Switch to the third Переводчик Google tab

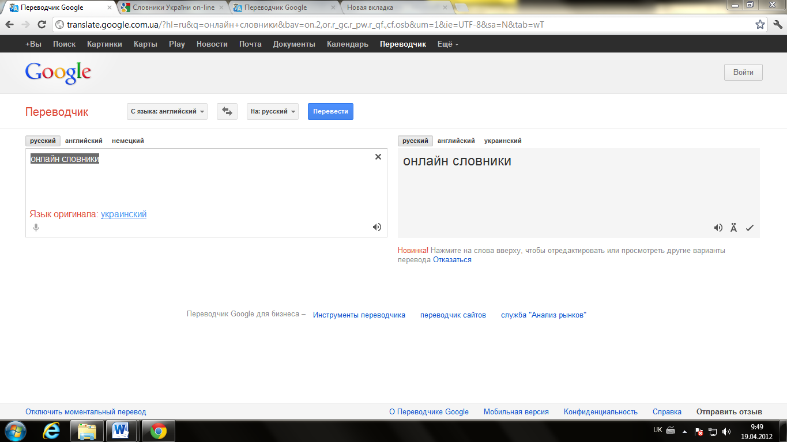[283, 8]
